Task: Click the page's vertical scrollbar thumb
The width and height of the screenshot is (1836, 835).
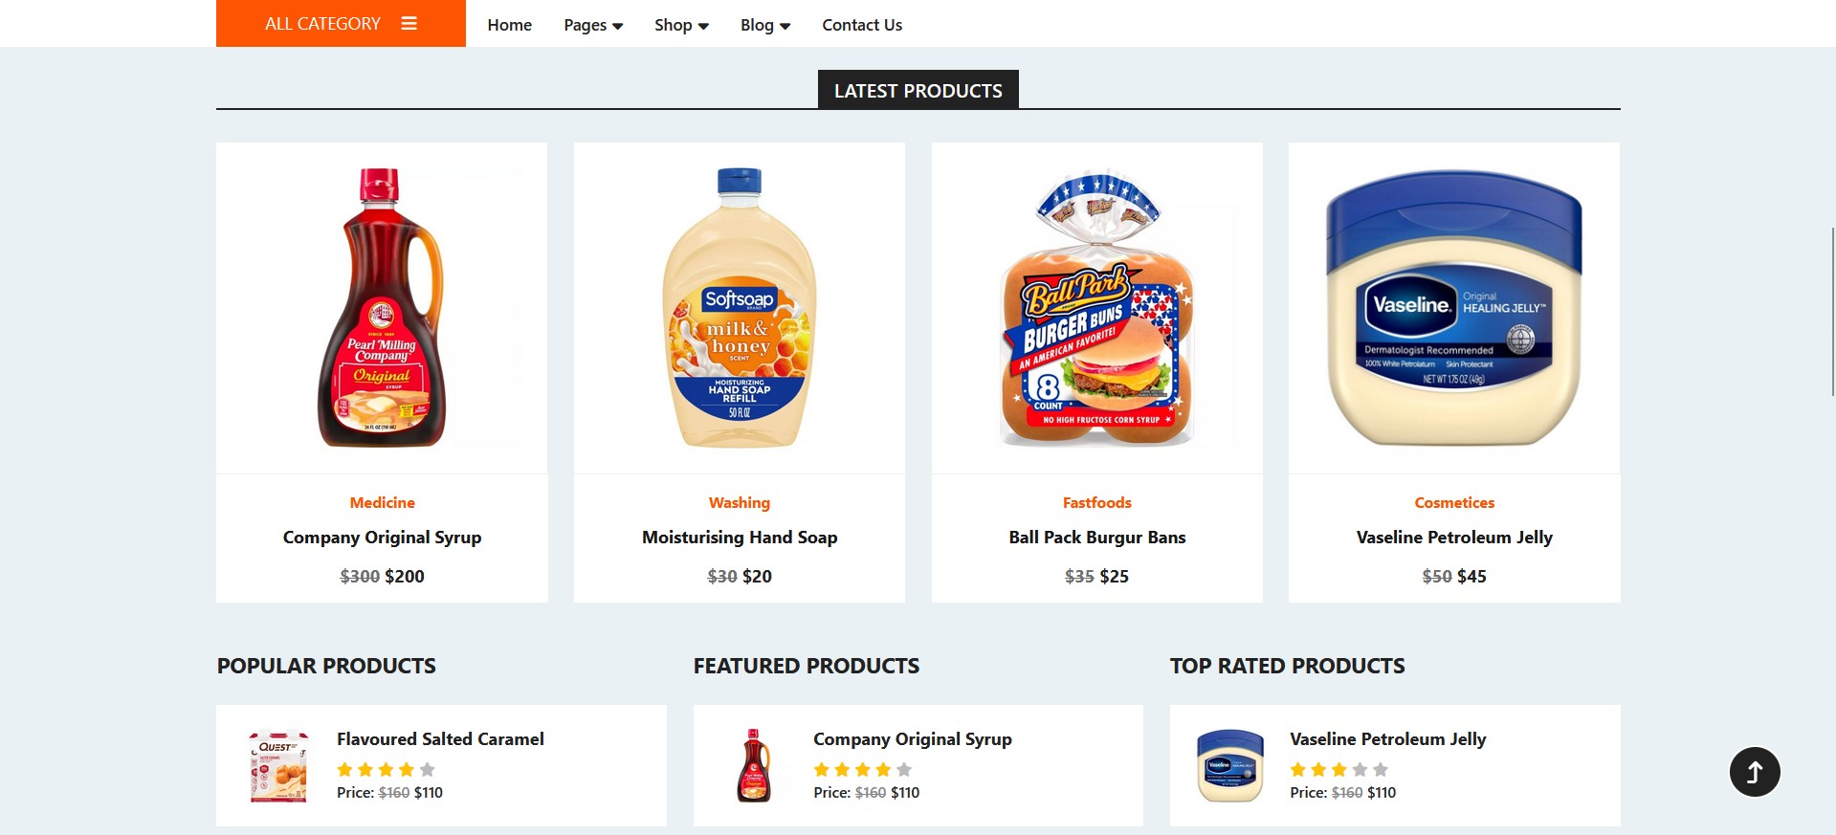Action: (x=1832, y=311)
